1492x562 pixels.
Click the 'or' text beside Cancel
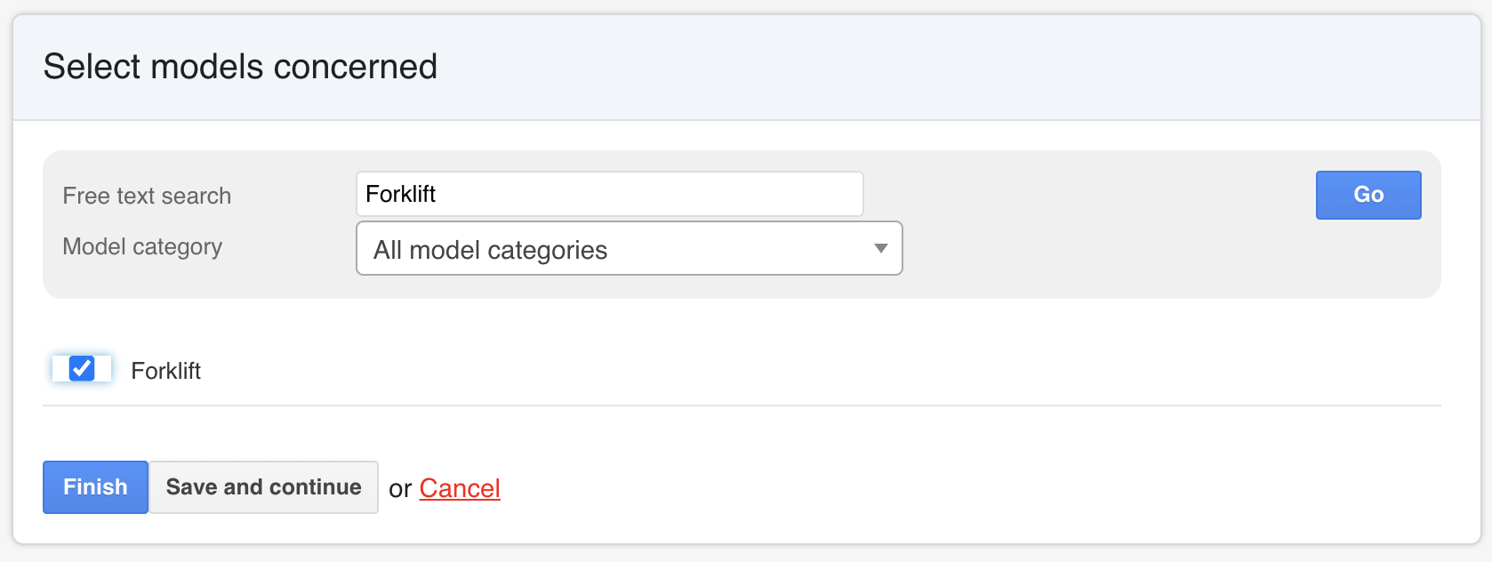pyautogui.click(x=400, y=489)
